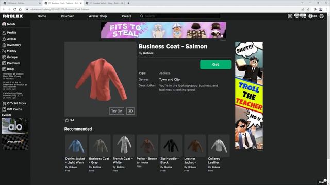Viewport: 330px width, 185px height.
Task: Open the settings gear icon
Action: pos(321,16)
